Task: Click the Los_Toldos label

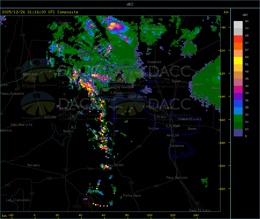Action: 115,165
